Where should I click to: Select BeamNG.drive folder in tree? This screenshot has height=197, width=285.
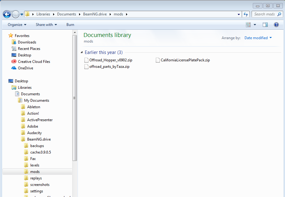pyautogui.click(x=39, y=139)
